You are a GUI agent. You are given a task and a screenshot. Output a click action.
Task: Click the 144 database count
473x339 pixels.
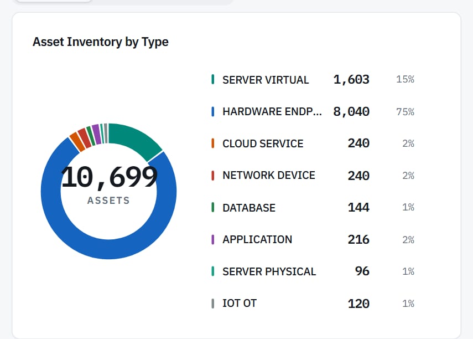358,207
